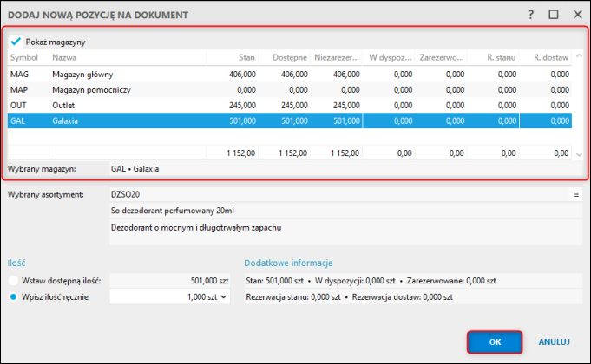Image resolution: width=591 pixels, height=364 pixels.
Task: Uncheck the Pokaż magazyny checkbox
Action: coord(16,42)
